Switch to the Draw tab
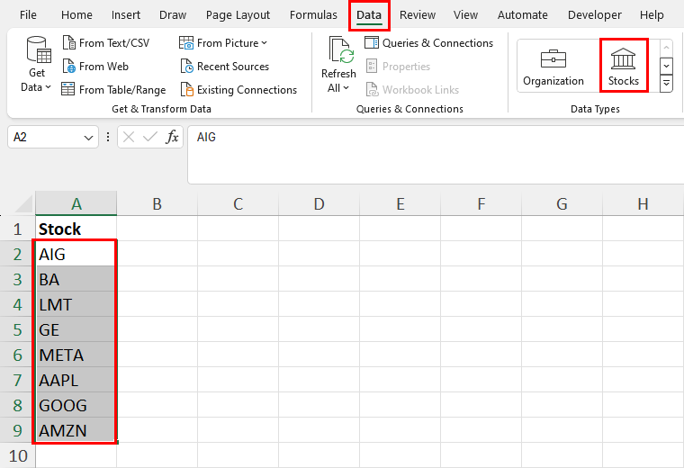The image size is (684, 468). [173, 14]
